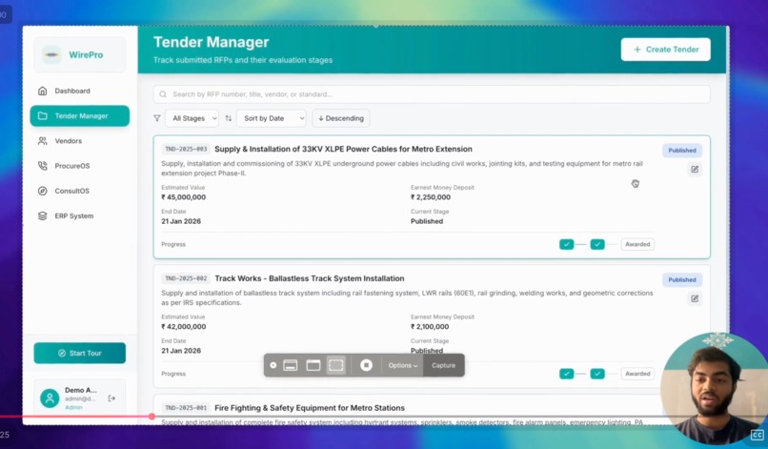Click the logout icon beside Demo Admin
This screenshot has width=768, height=449.
[x=111, y=398]
